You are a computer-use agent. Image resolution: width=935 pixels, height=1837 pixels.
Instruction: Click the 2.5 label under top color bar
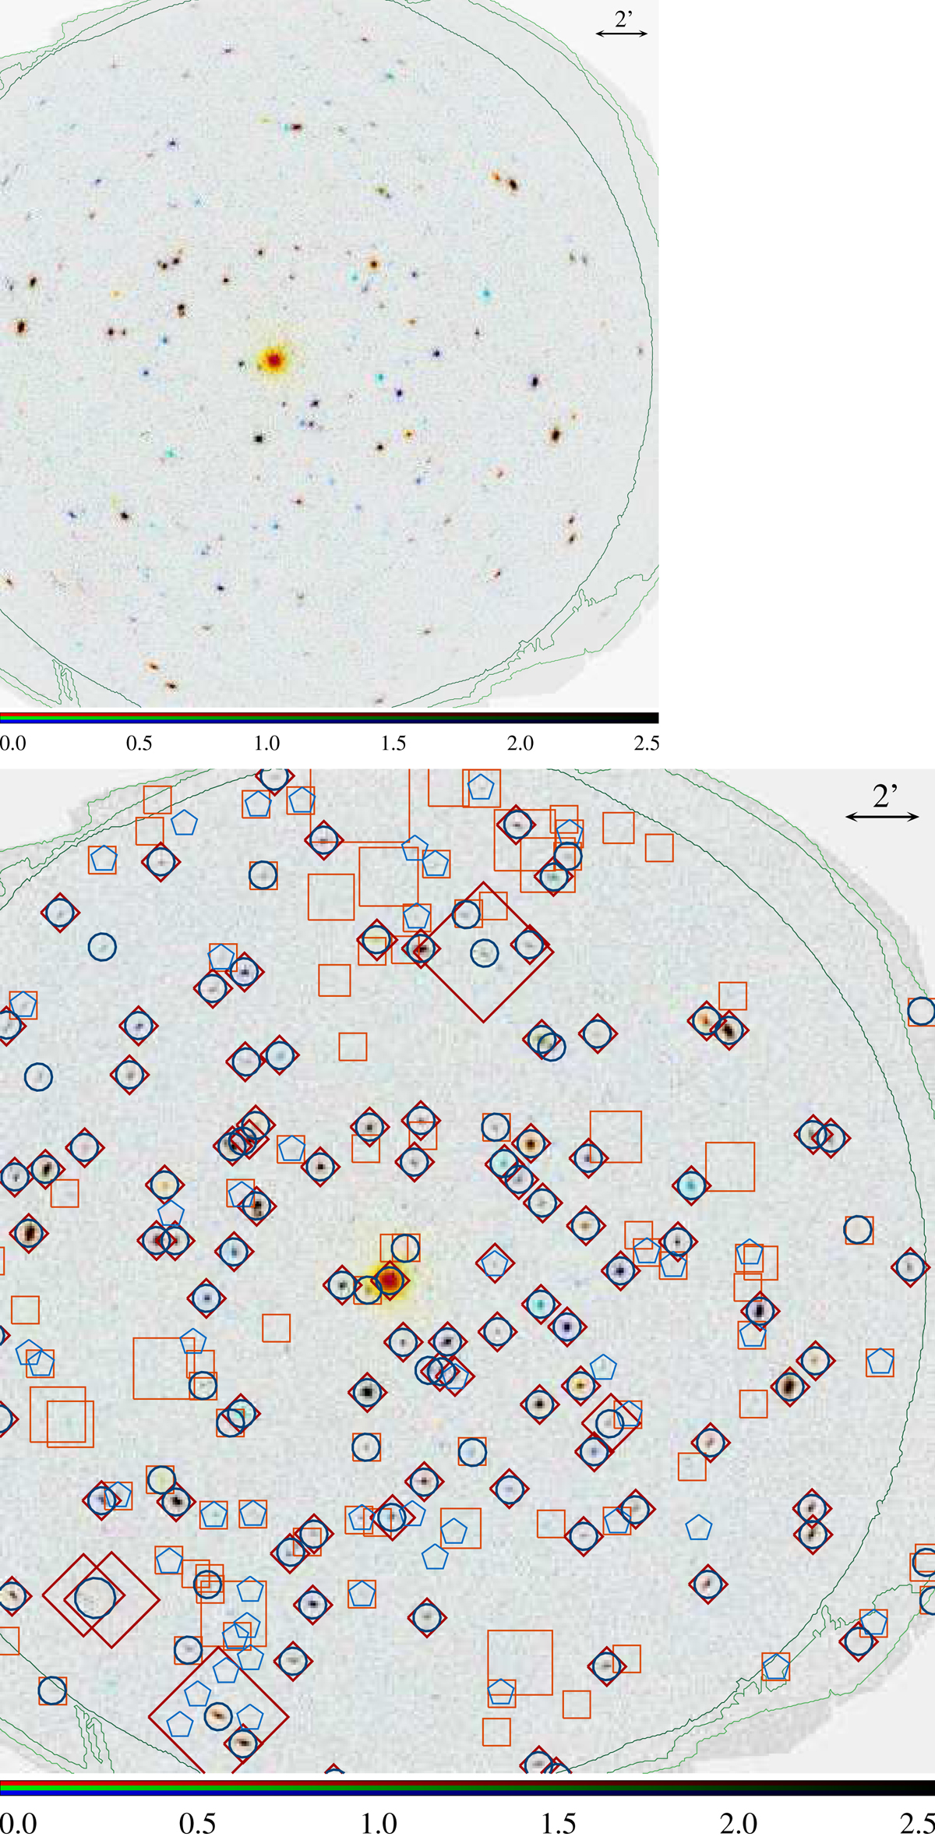point(647,743)
